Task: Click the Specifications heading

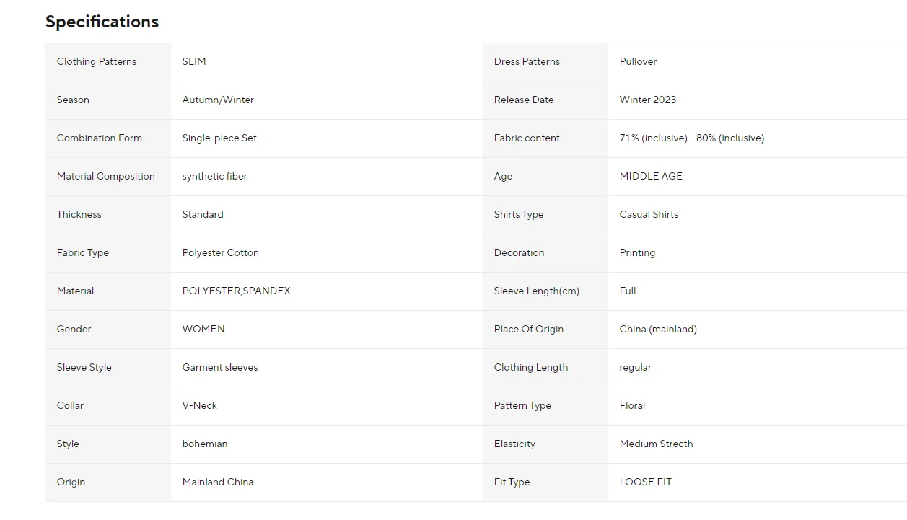Action: tap(102, 22)
